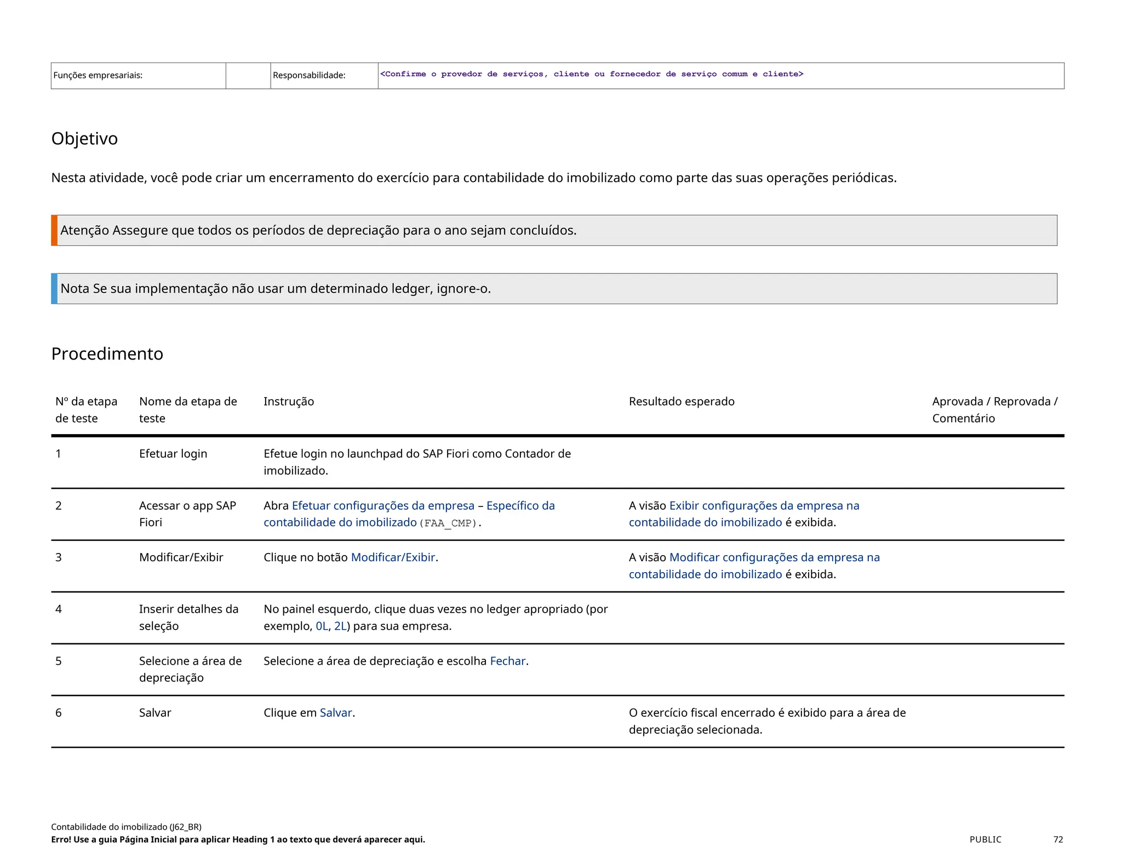Click the '2L' ledger link

[340, 626]
